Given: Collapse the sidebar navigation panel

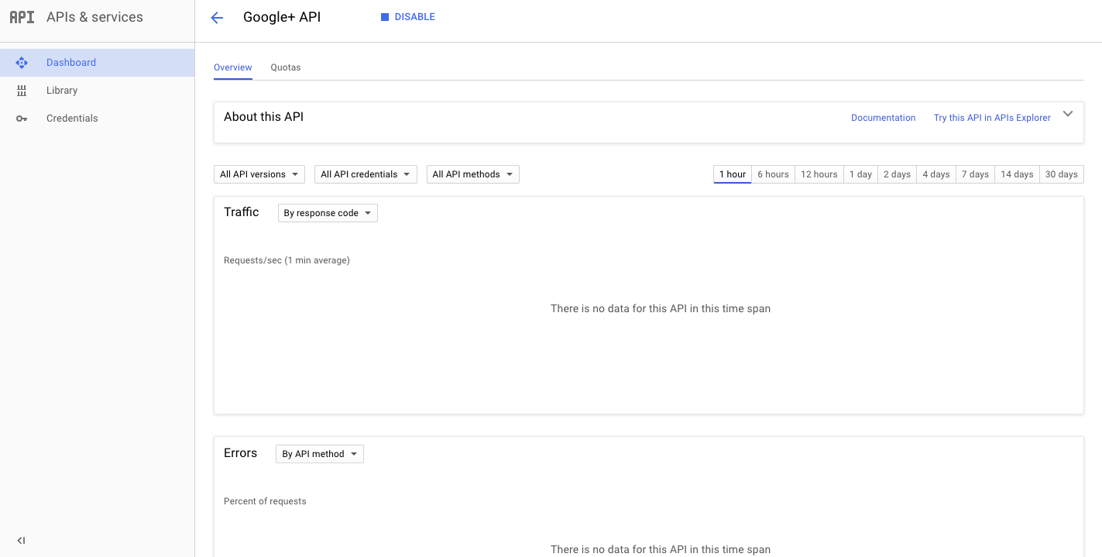Looking at the screenshot, I should [21, 541].
